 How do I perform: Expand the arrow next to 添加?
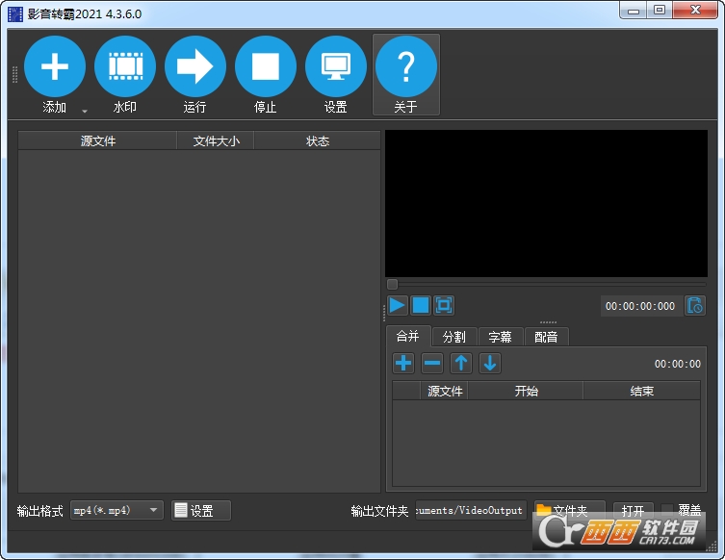tap(85, 110)
